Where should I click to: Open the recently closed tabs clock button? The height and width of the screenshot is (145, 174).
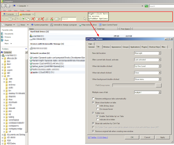tap(10, 19)
